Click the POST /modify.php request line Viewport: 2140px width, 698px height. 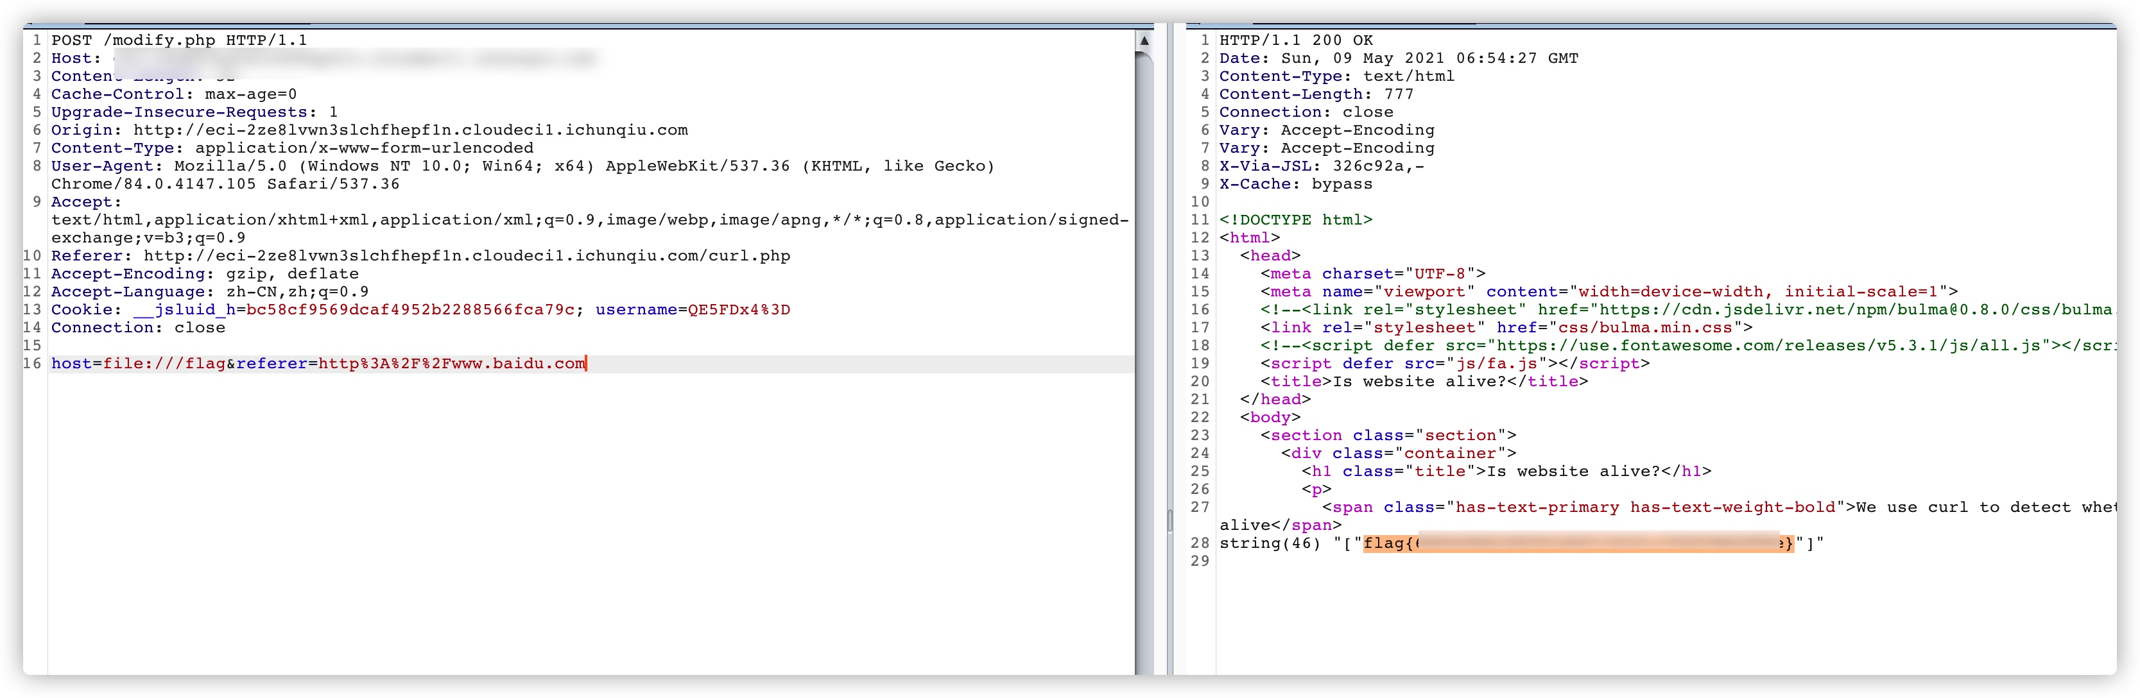point(178,40)
